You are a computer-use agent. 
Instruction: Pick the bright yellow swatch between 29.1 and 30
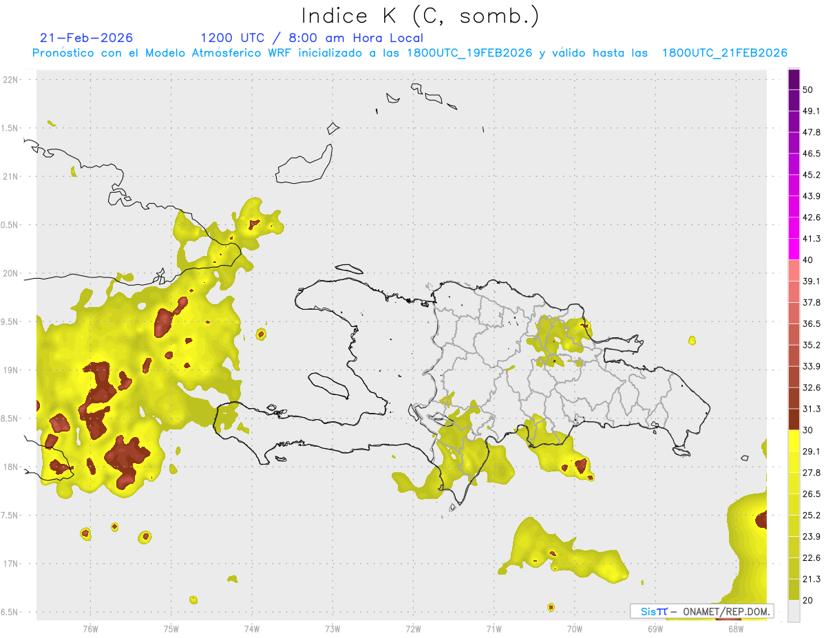click(794, 440)
